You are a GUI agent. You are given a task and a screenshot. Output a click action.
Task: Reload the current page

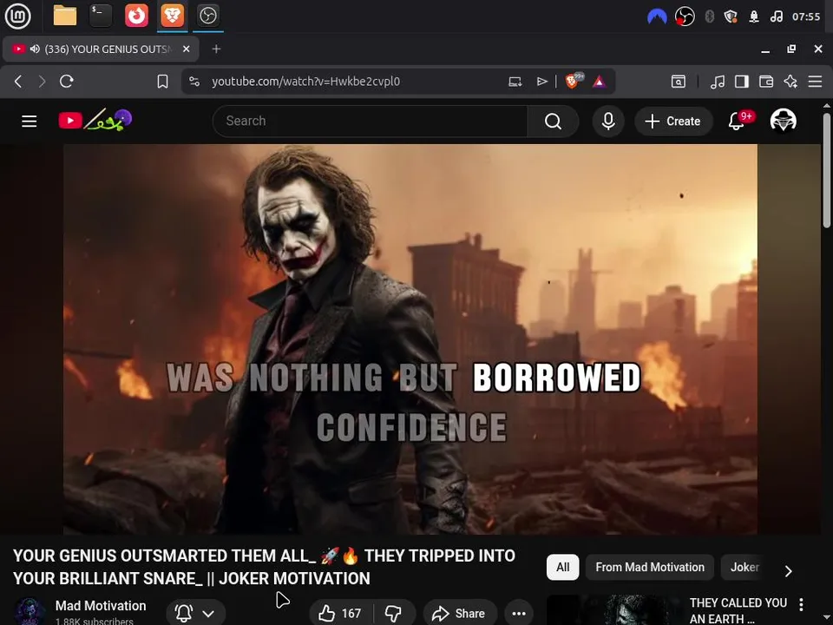67,82
